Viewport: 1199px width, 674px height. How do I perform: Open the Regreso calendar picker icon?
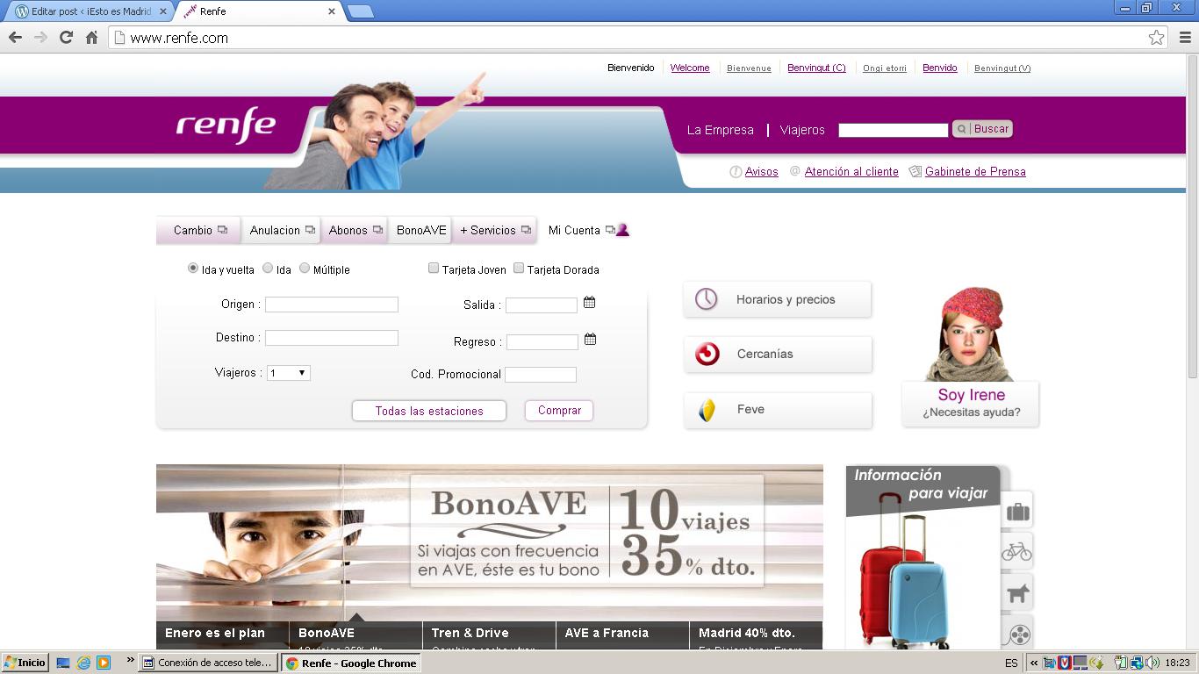click(590, 339)
